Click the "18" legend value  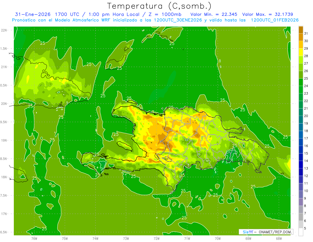pos(306,131)
